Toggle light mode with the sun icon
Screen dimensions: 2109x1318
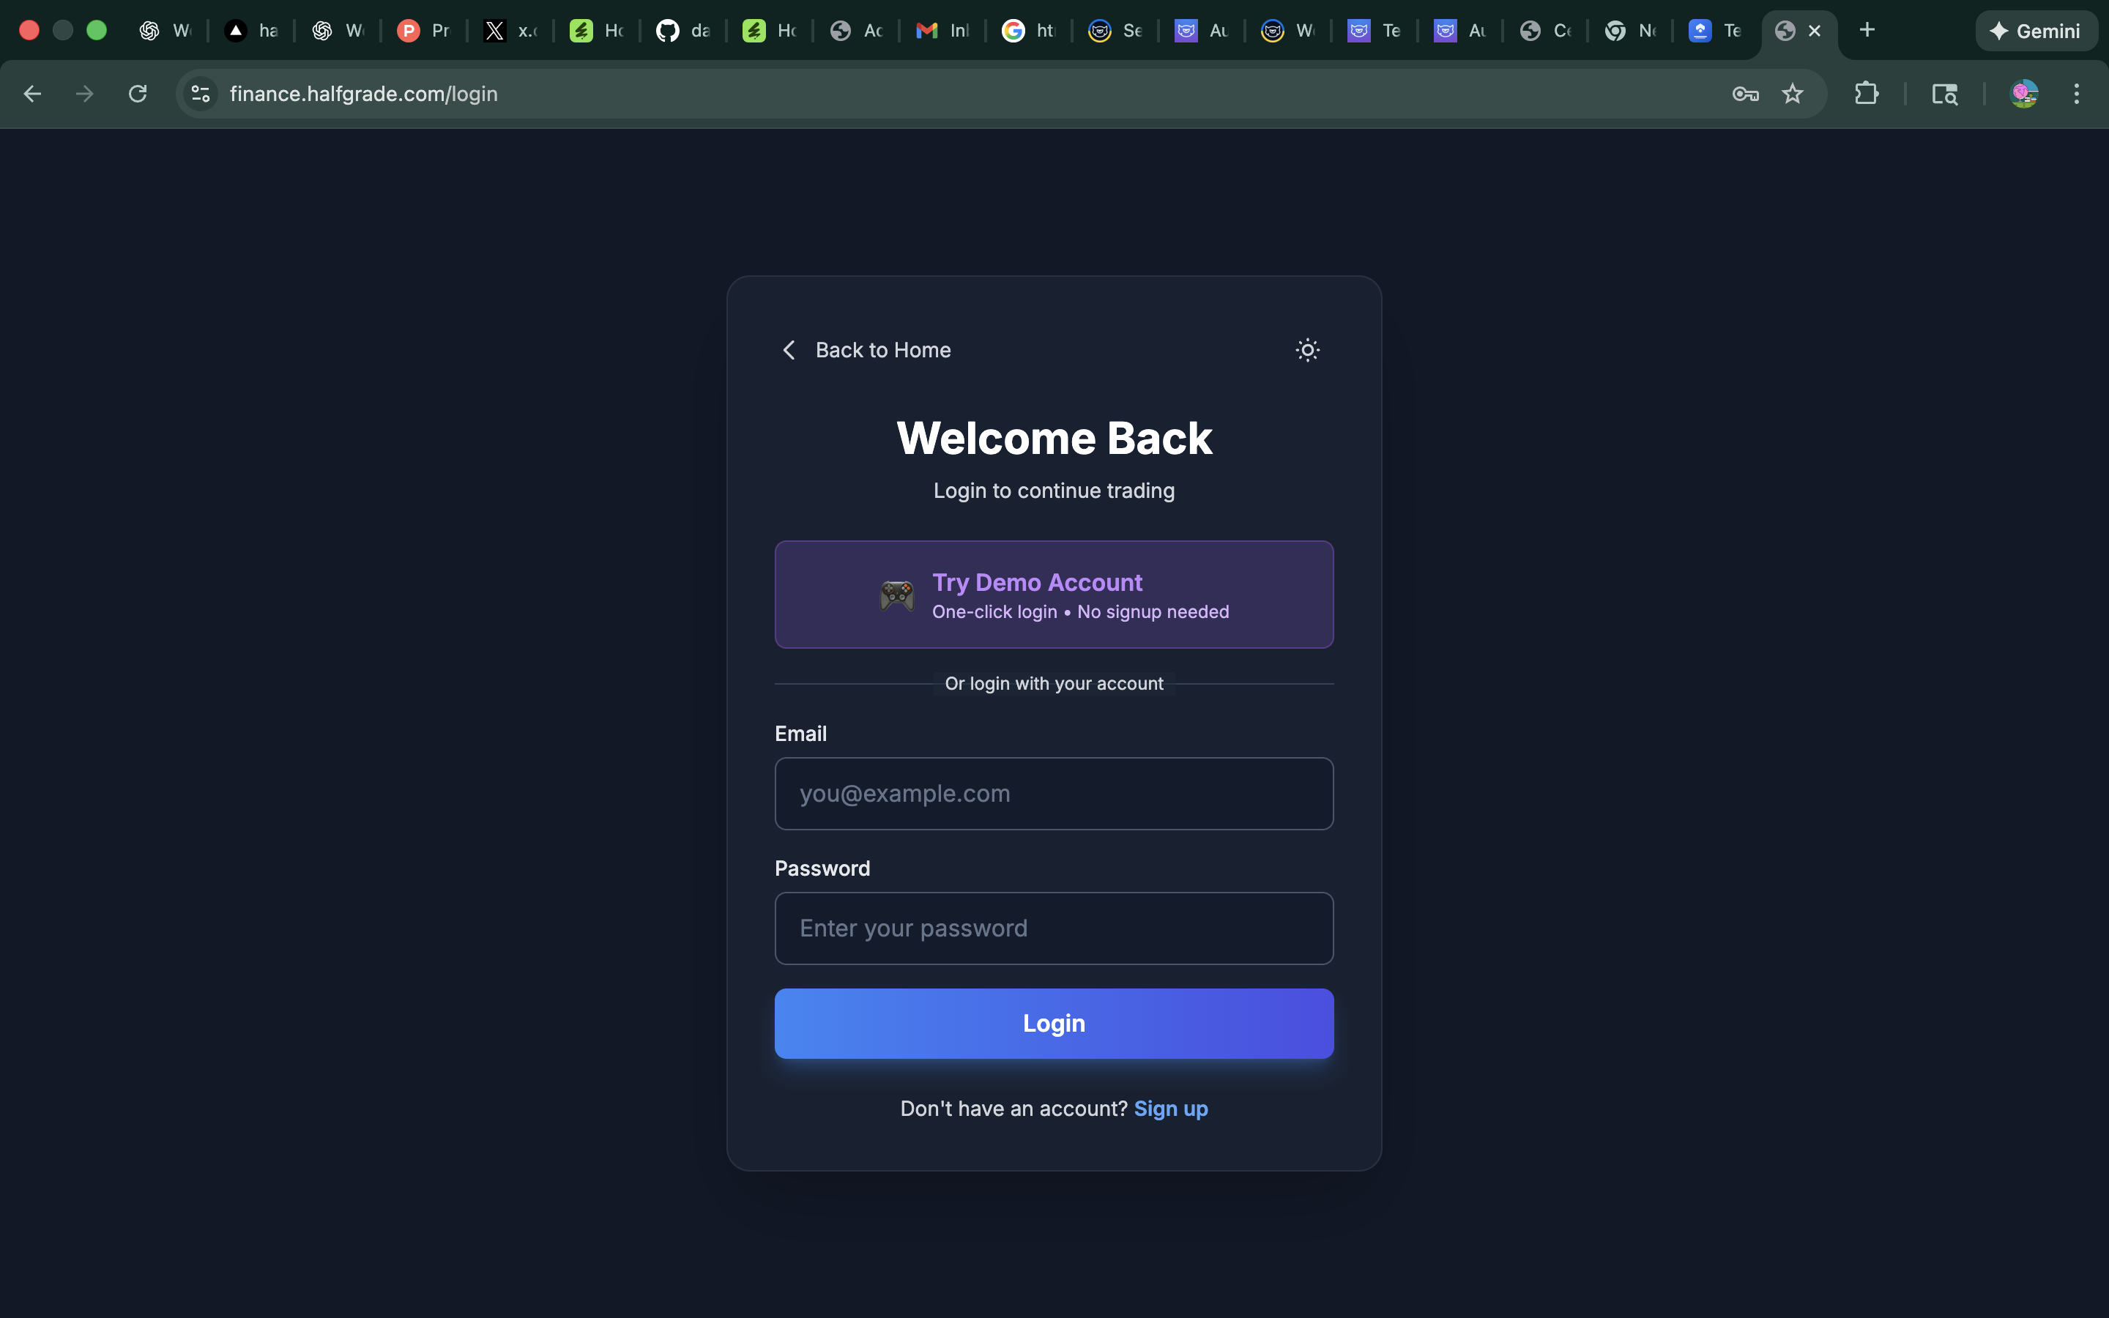pyautogui.click(x=1307, y=349)
